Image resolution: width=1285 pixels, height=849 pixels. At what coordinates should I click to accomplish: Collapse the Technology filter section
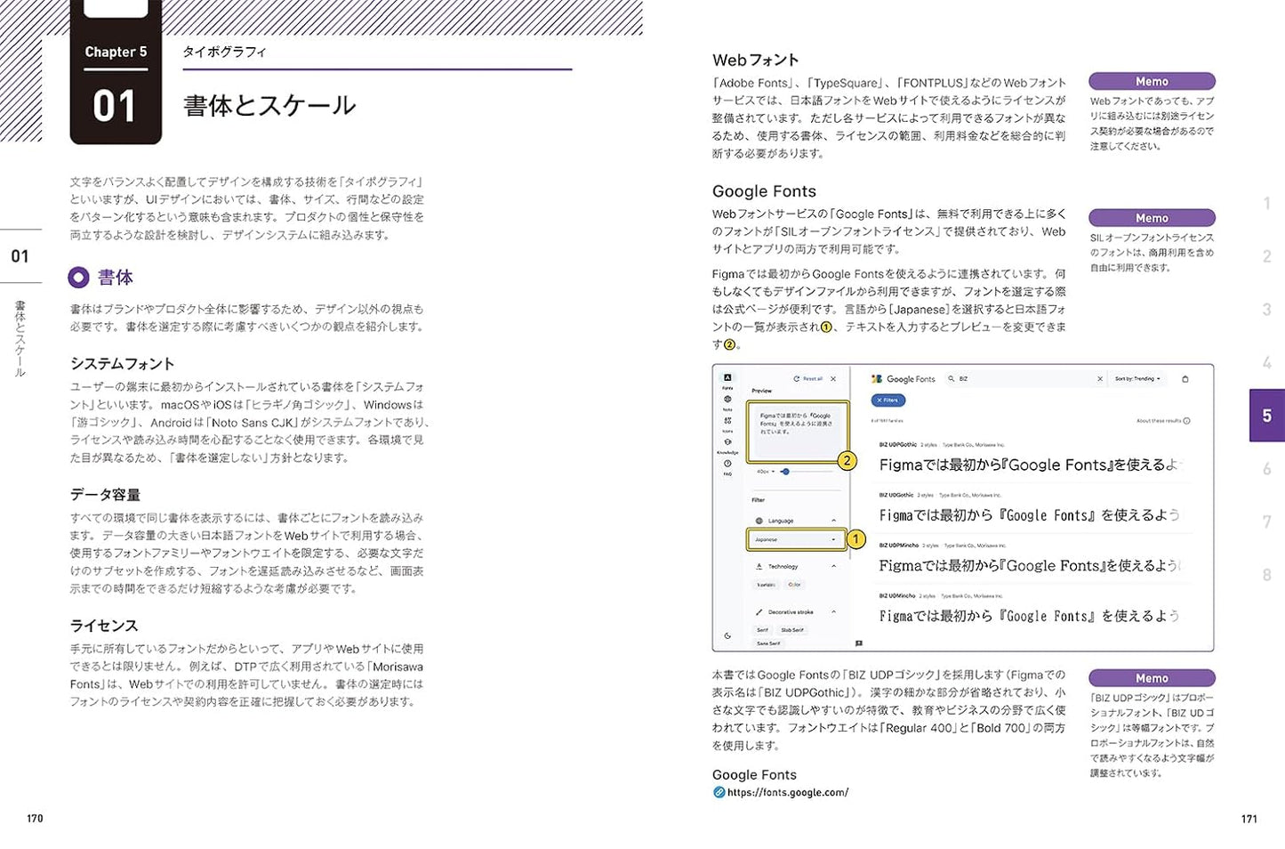[x=833, y=566]
